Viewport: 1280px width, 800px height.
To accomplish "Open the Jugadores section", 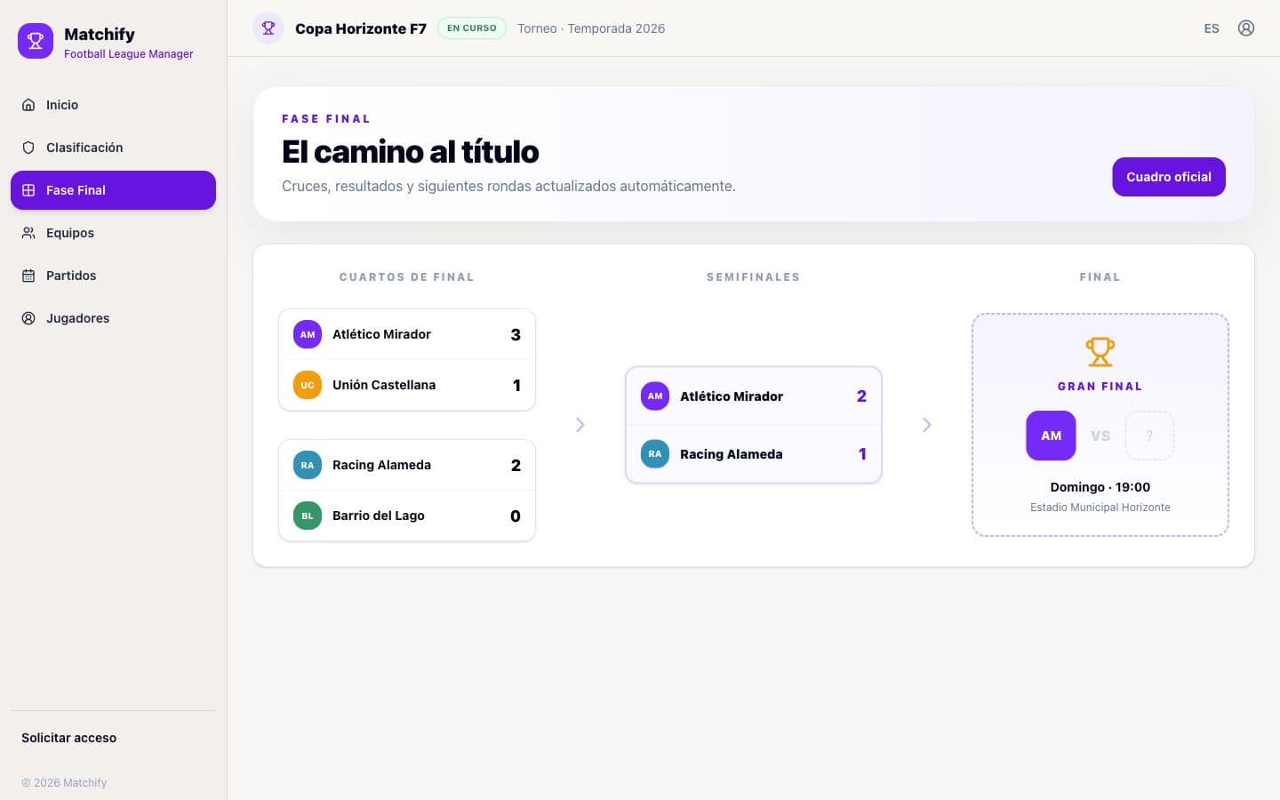I will click(113, 318).
